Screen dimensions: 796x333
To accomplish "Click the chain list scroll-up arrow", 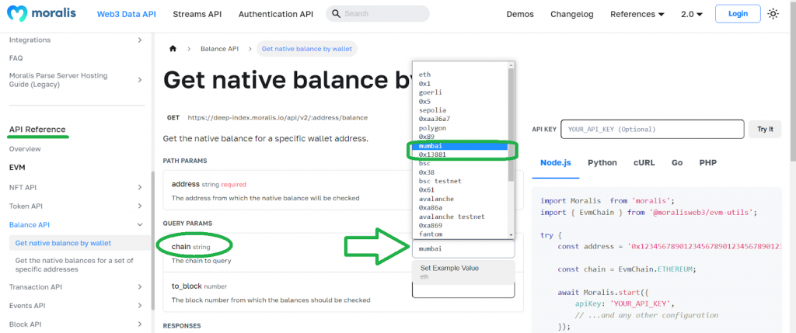I will tap(511, 65).
